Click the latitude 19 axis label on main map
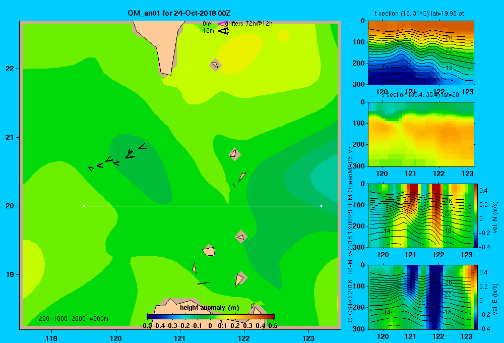504x343 pixels. tap(10, 274)
